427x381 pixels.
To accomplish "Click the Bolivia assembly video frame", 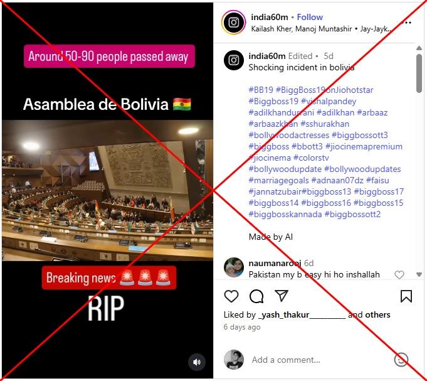I will (x=108, y=191).
